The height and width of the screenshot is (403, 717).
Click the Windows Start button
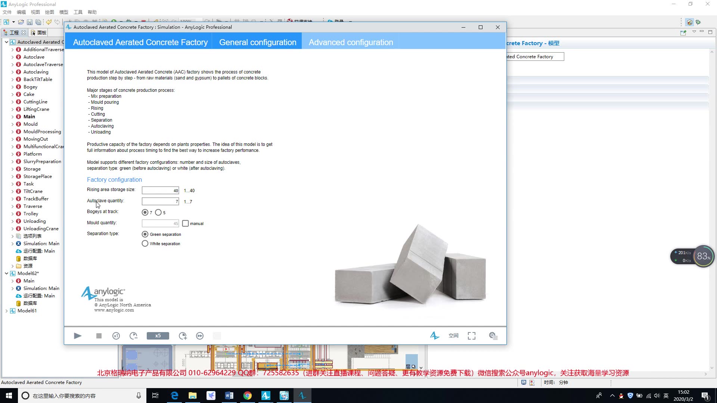9,396
